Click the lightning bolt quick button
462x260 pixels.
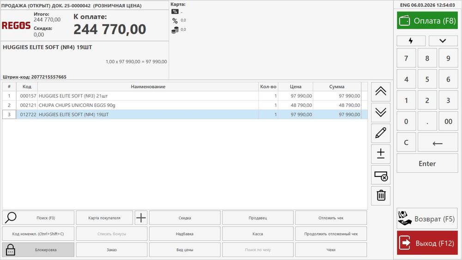[411, 41]
